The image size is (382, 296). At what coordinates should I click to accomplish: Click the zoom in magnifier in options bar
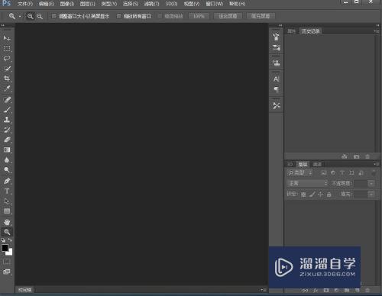(31, 16)
